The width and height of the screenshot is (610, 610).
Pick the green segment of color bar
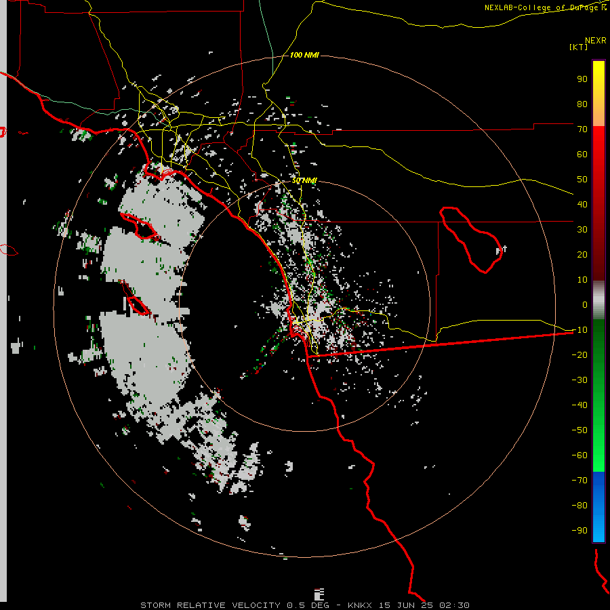coord(598,395)
